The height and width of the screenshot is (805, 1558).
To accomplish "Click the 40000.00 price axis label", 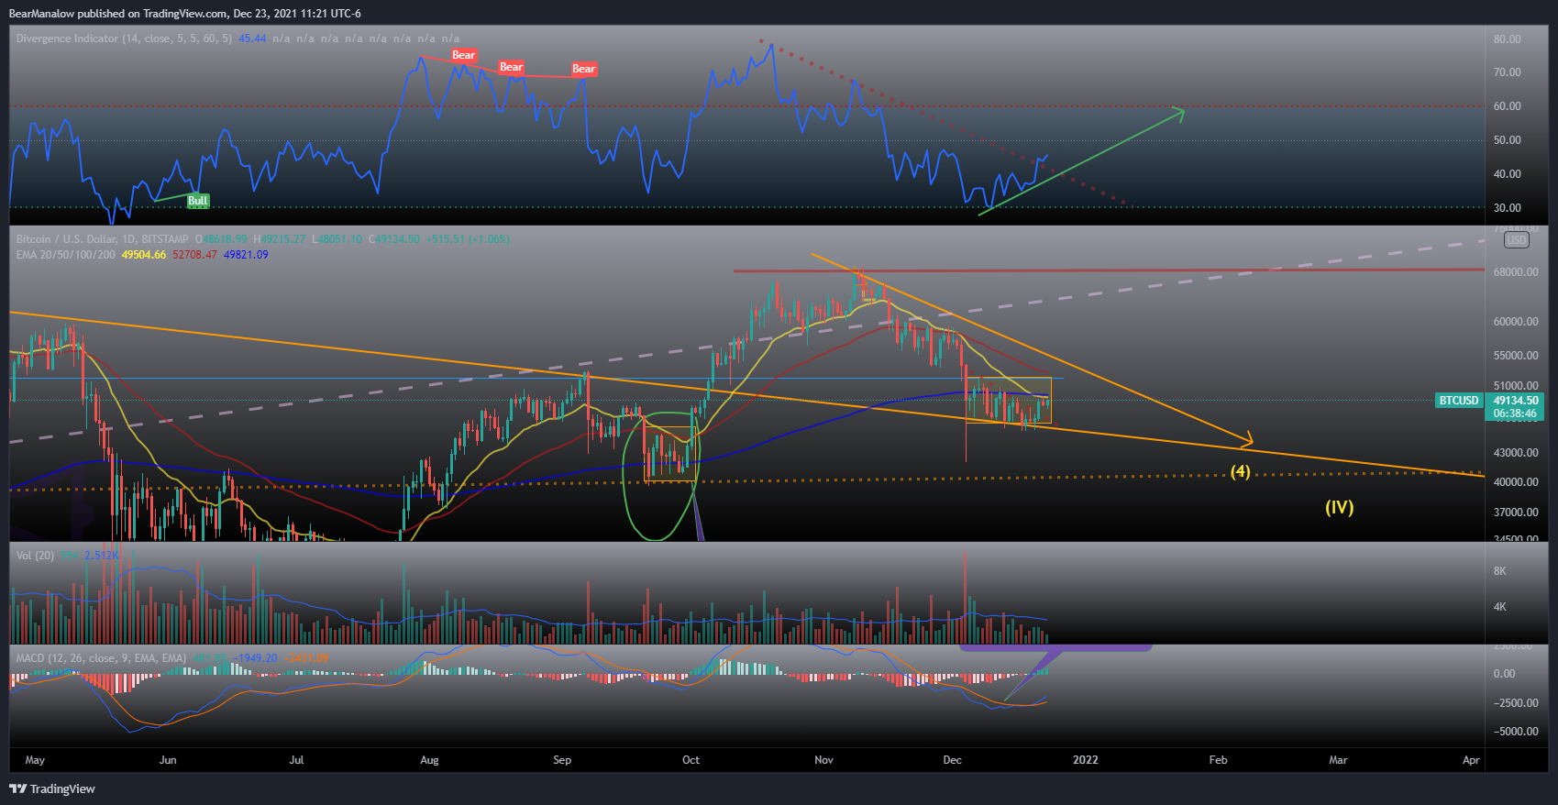I will 1516,482.
